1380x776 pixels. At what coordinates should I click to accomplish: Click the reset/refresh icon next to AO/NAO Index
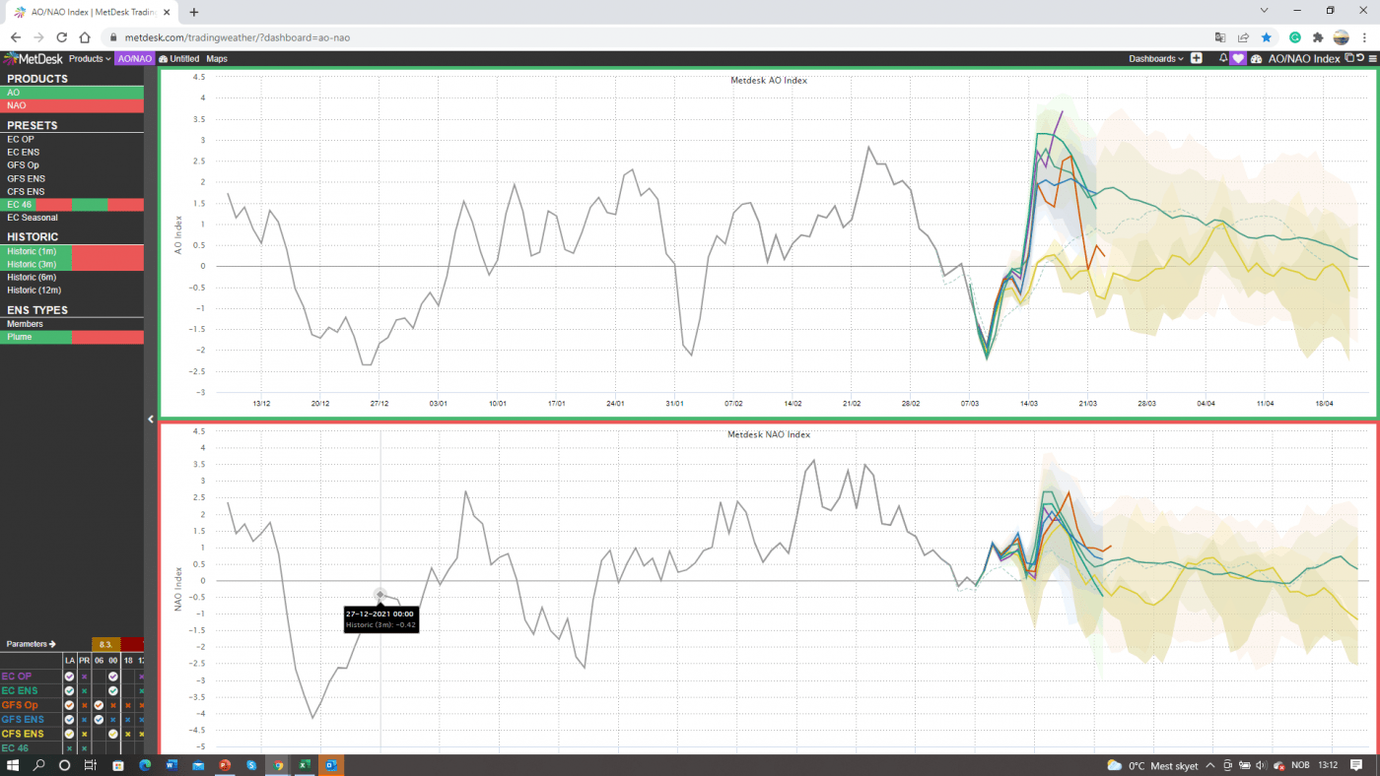[1361, 58]
